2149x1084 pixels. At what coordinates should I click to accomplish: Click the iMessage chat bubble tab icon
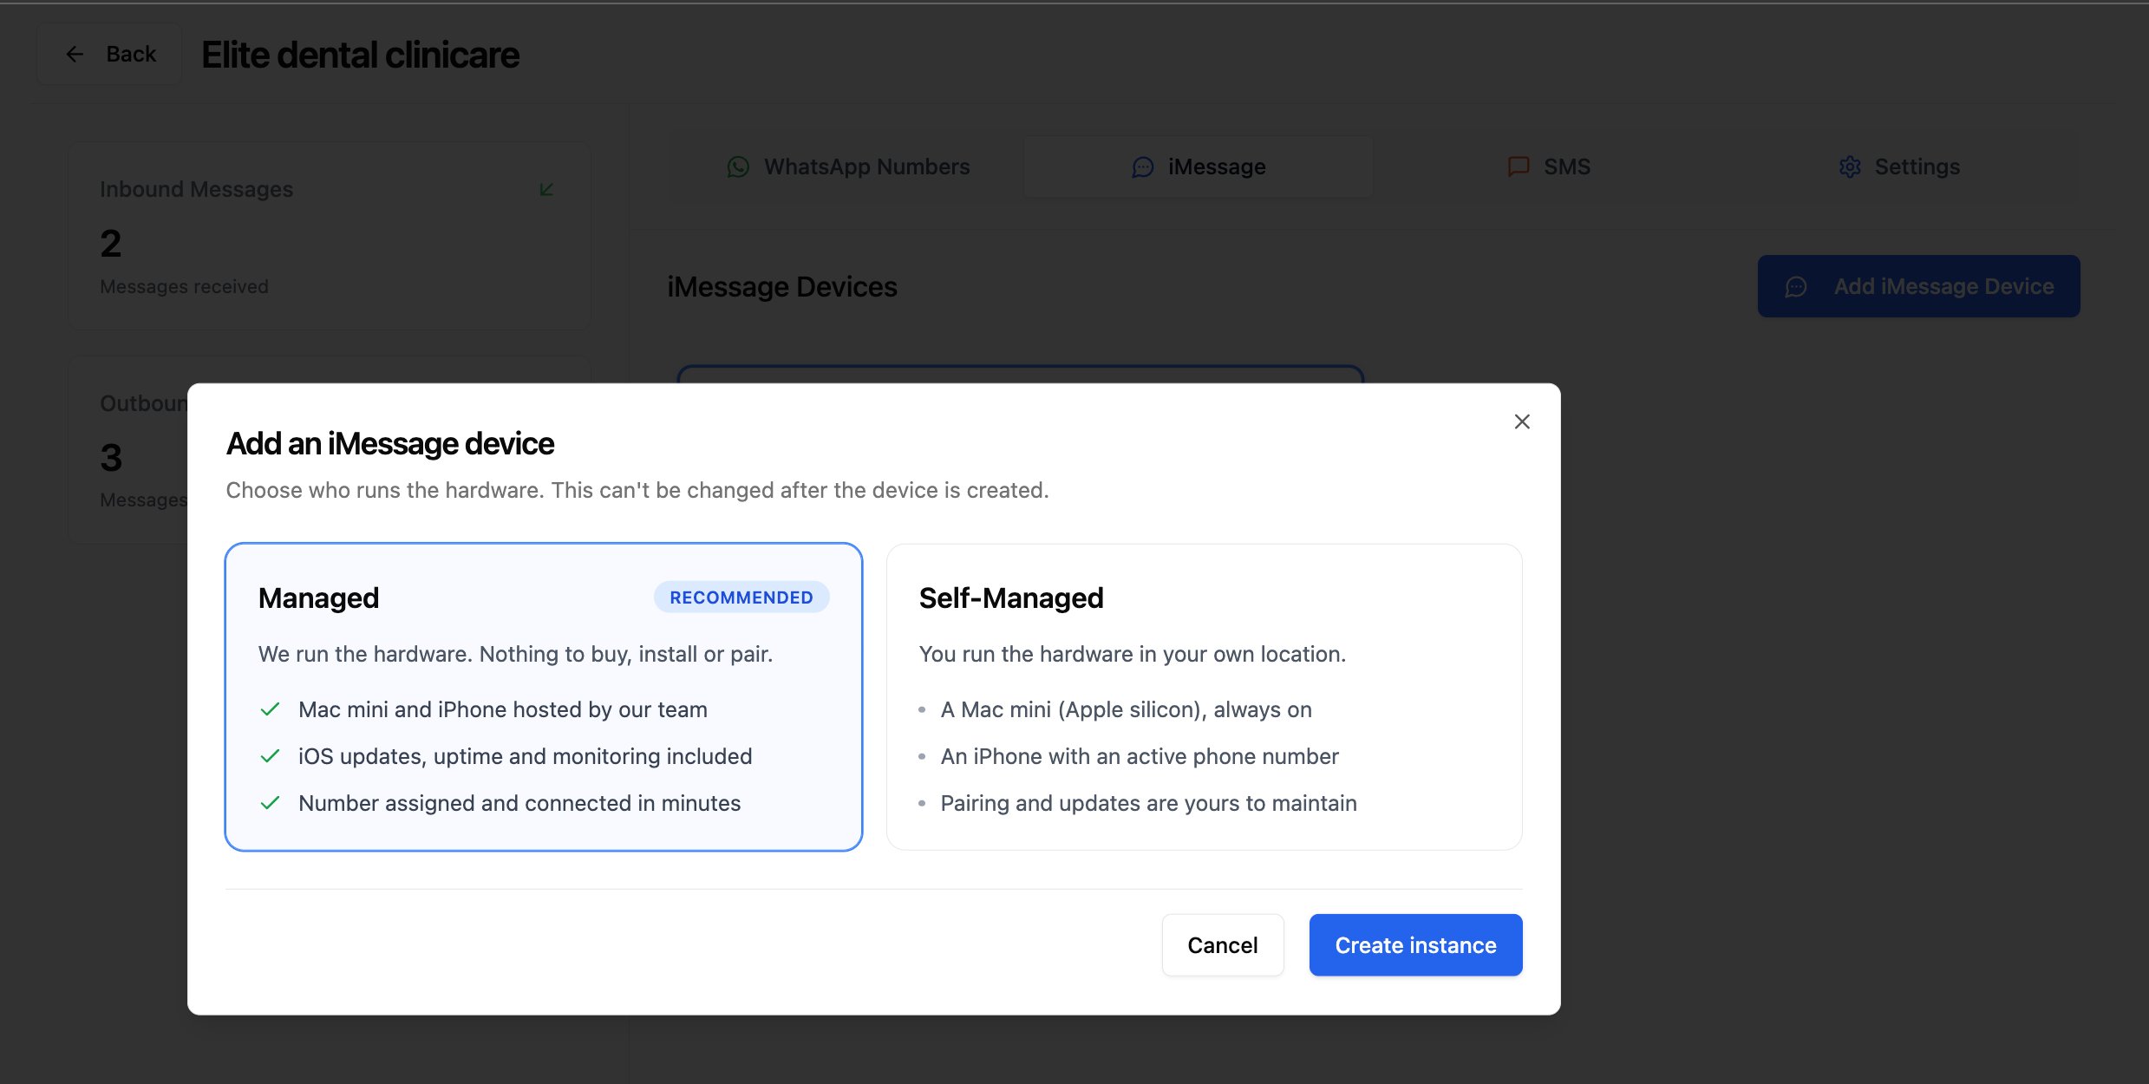[1143, 167]
